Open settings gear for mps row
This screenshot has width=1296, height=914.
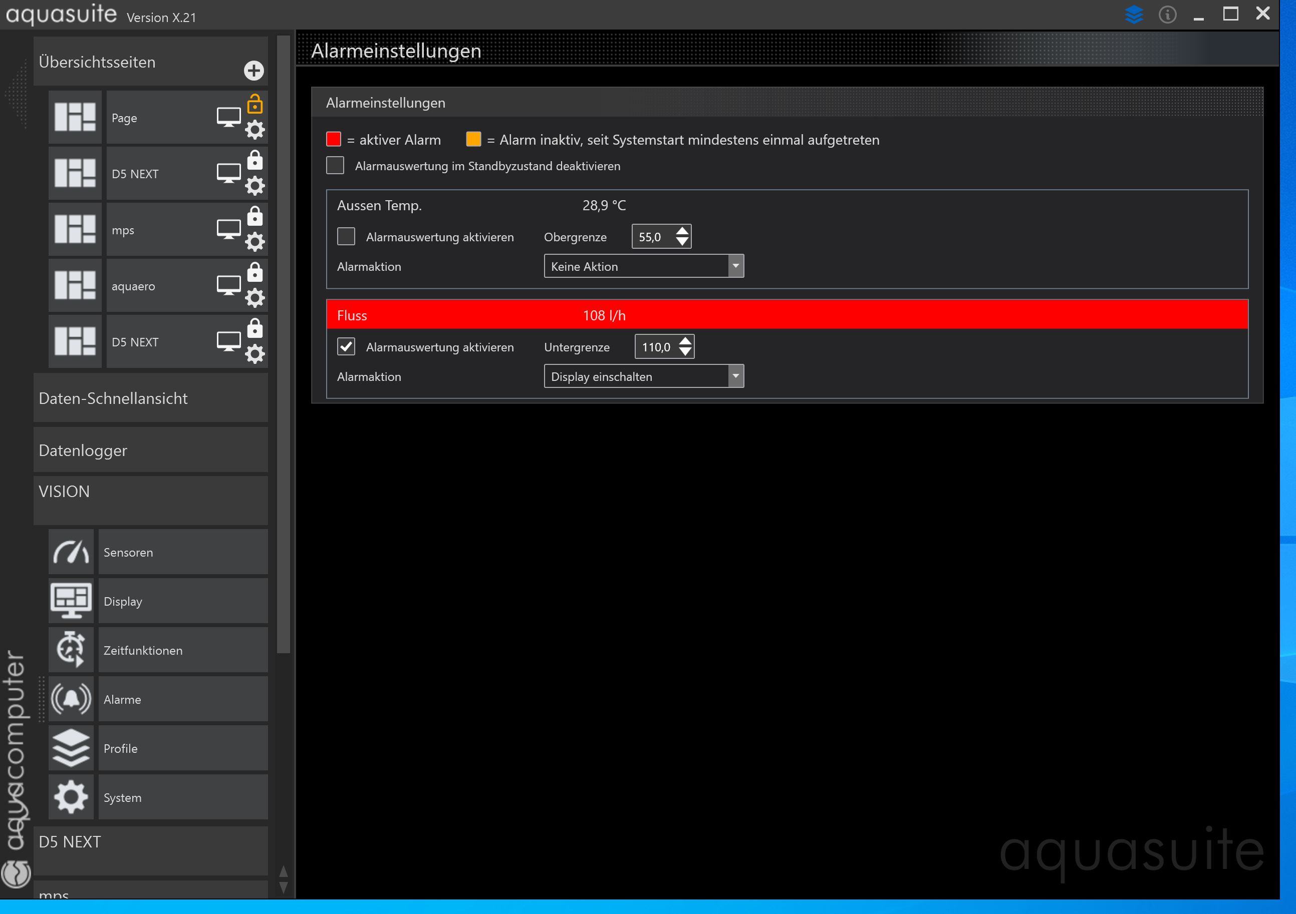[x=255, y=242]
